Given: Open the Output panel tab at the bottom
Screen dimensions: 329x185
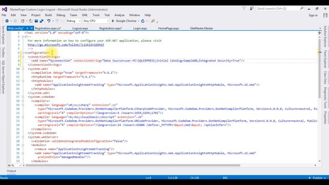Looking at the screenshot, I should tap(11, 171).
